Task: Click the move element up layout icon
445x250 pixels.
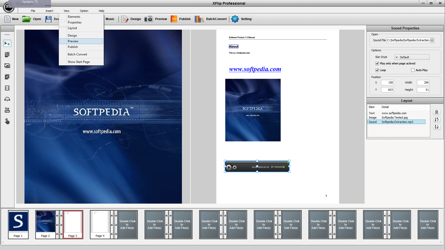Action: (436, 120)
